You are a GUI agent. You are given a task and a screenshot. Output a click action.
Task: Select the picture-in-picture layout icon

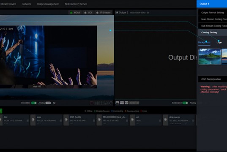click(x=107, y=103)
